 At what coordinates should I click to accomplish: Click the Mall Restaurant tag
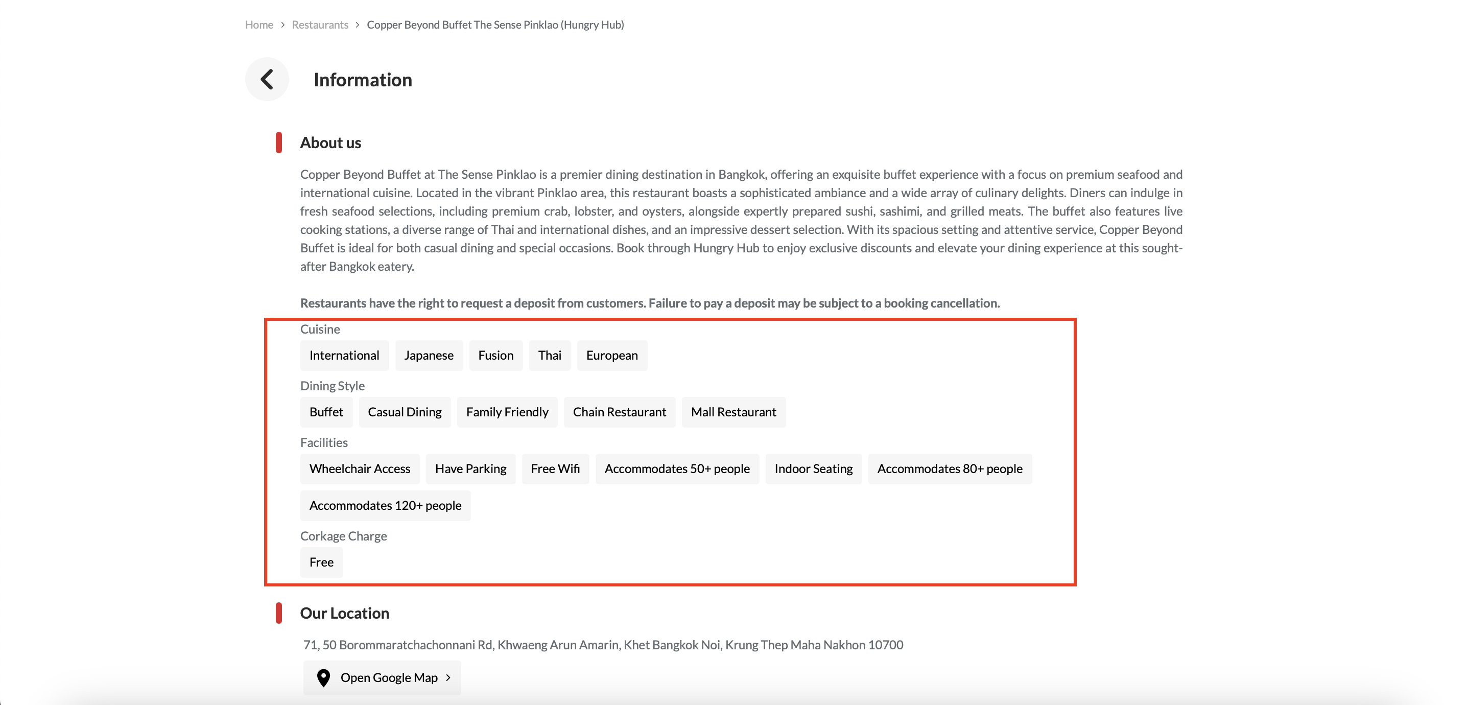tap(733, 412)
